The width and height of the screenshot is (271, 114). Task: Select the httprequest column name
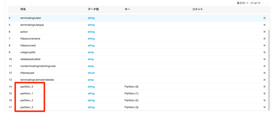click(27, 73)
